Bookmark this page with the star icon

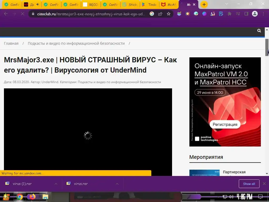(x=169, y=14)
